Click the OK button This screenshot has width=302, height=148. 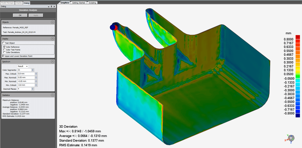pyautogui.click(x=20, y=15)
